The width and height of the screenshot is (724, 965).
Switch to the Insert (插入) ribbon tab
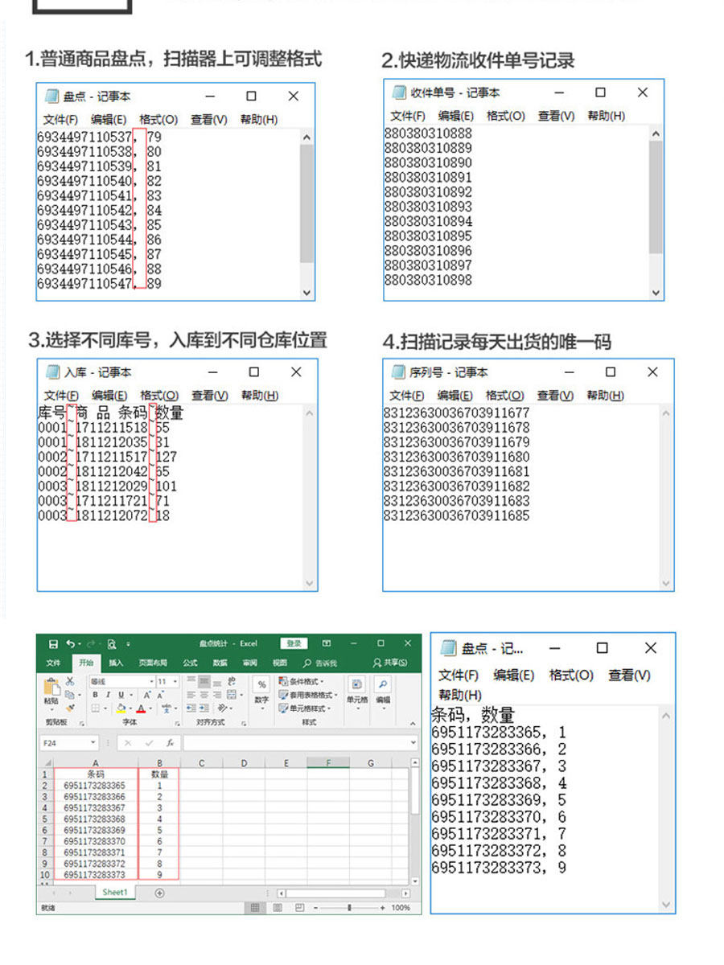tap(116, 663)
